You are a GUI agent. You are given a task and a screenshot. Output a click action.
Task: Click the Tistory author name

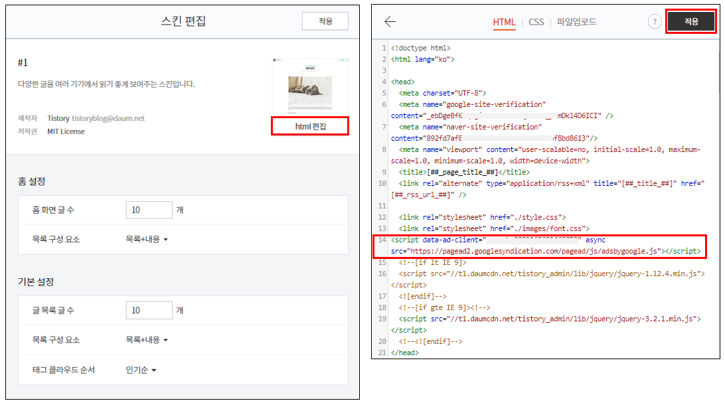click(58, 118)
